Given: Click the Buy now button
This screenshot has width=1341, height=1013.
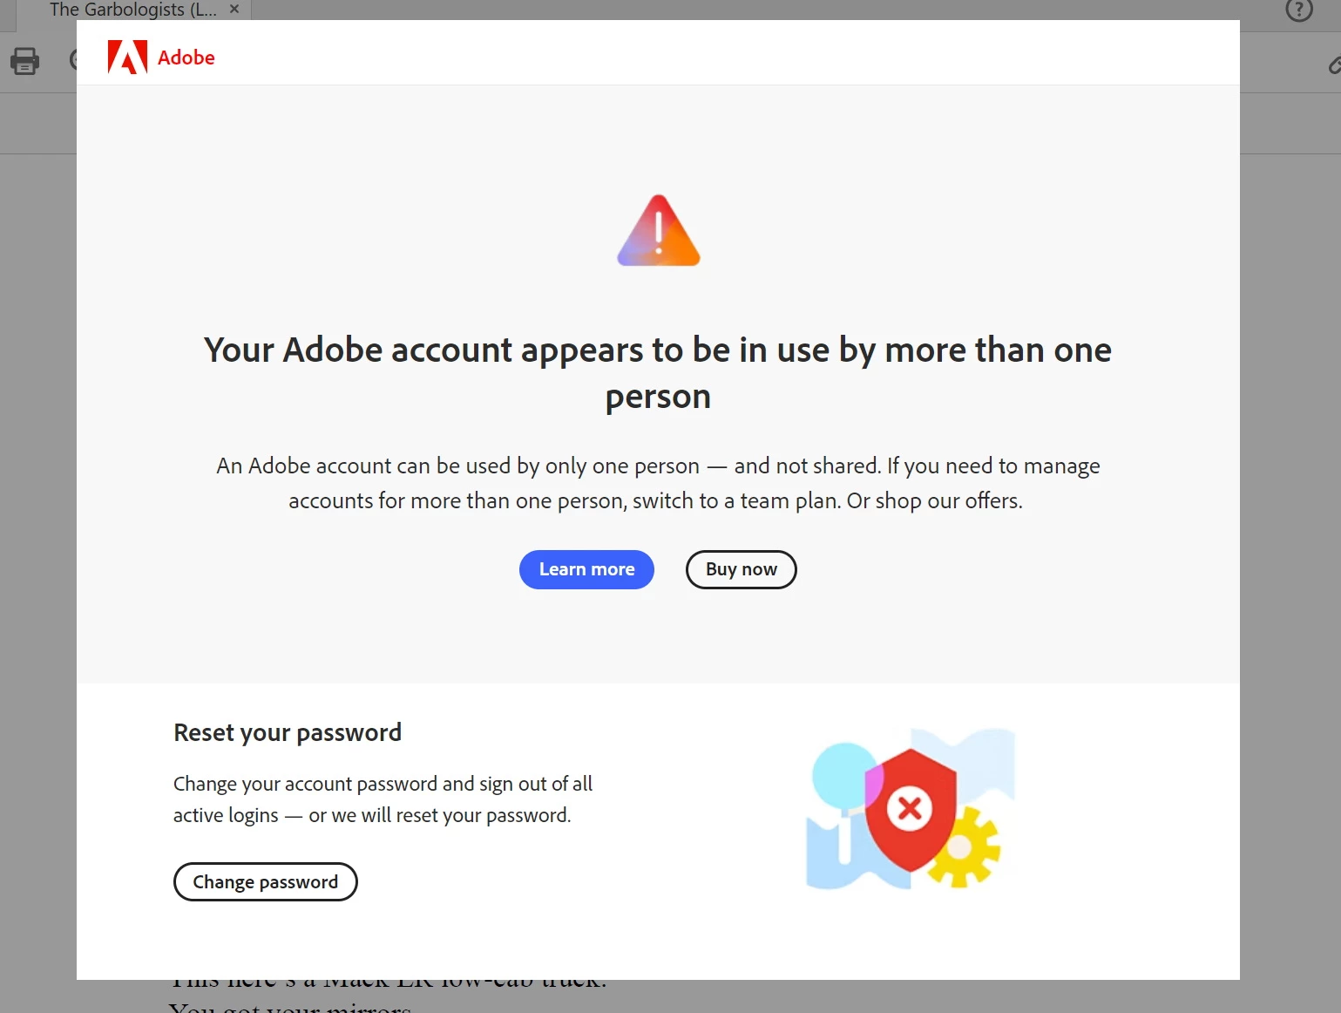Looking at the screenshot, I should (741, 569).
